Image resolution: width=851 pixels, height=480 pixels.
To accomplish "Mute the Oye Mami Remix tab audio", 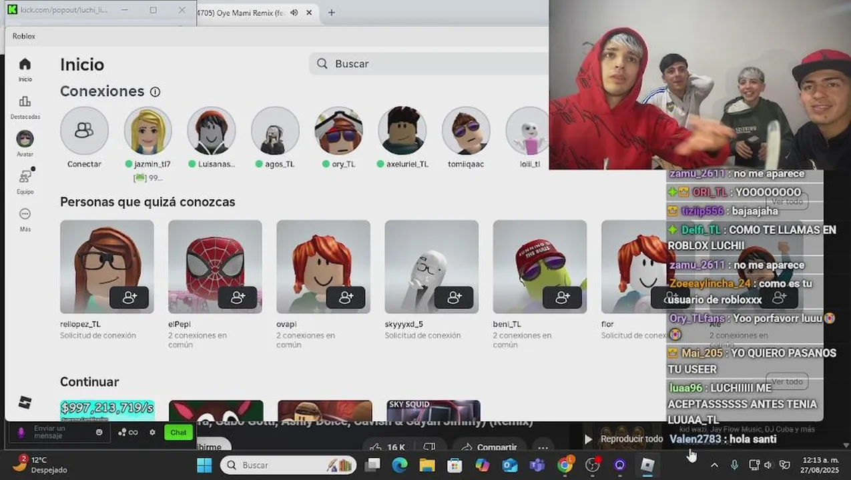I will coord(294,12).
